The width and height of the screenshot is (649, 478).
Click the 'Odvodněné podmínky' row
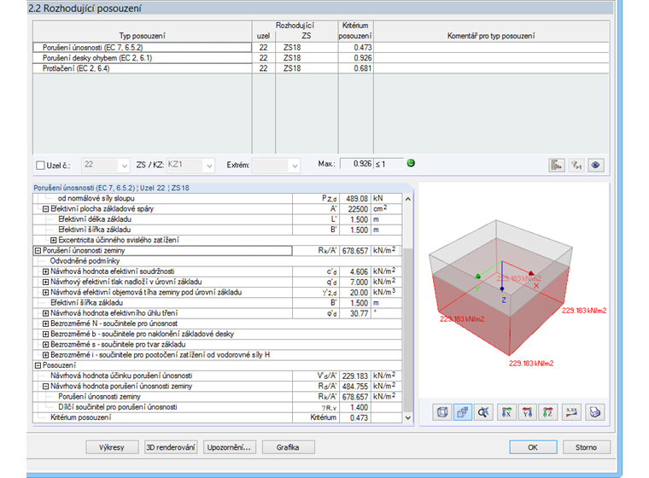click(217, 261)
